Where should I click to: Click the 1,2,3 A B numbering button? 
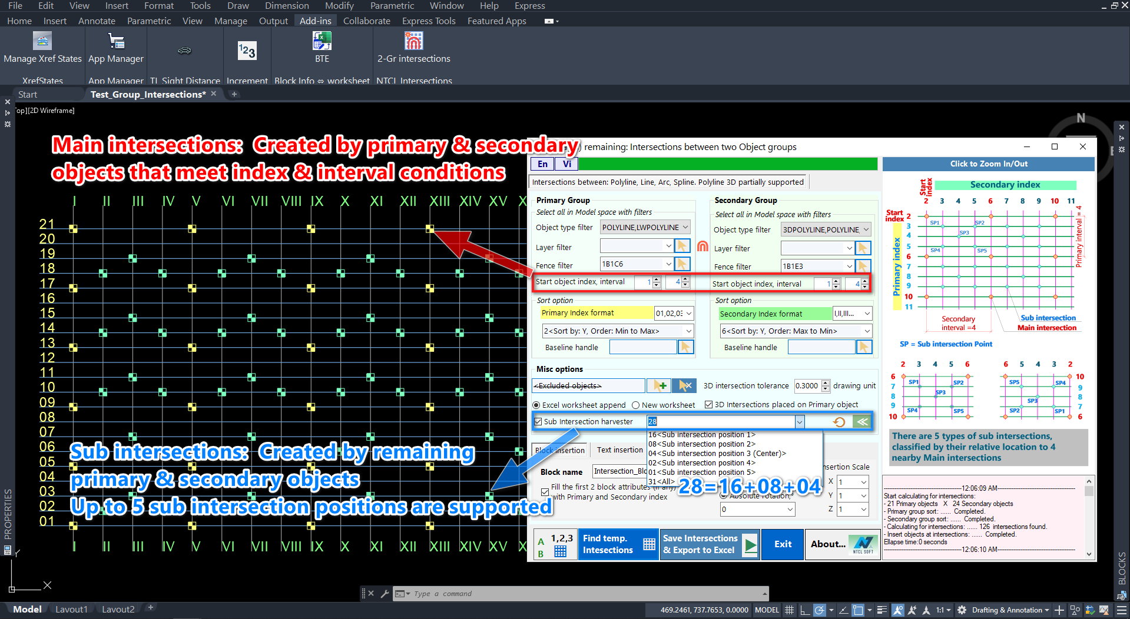click(555, 544)
